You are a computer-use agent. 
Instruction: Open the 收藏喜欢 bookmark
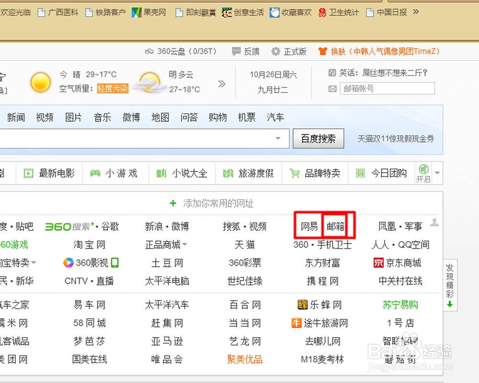291,12
